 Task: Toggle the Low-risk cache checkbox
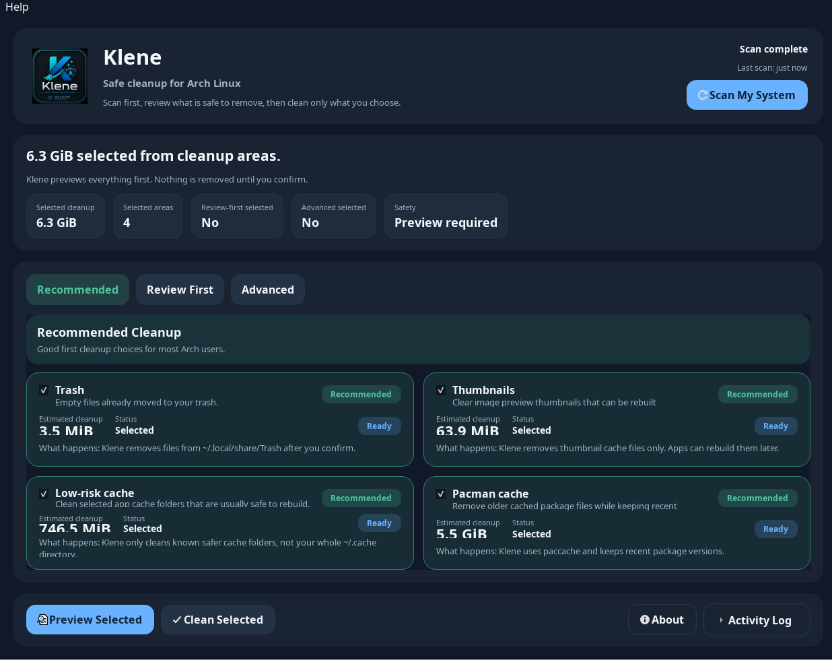tap(44, 494)
